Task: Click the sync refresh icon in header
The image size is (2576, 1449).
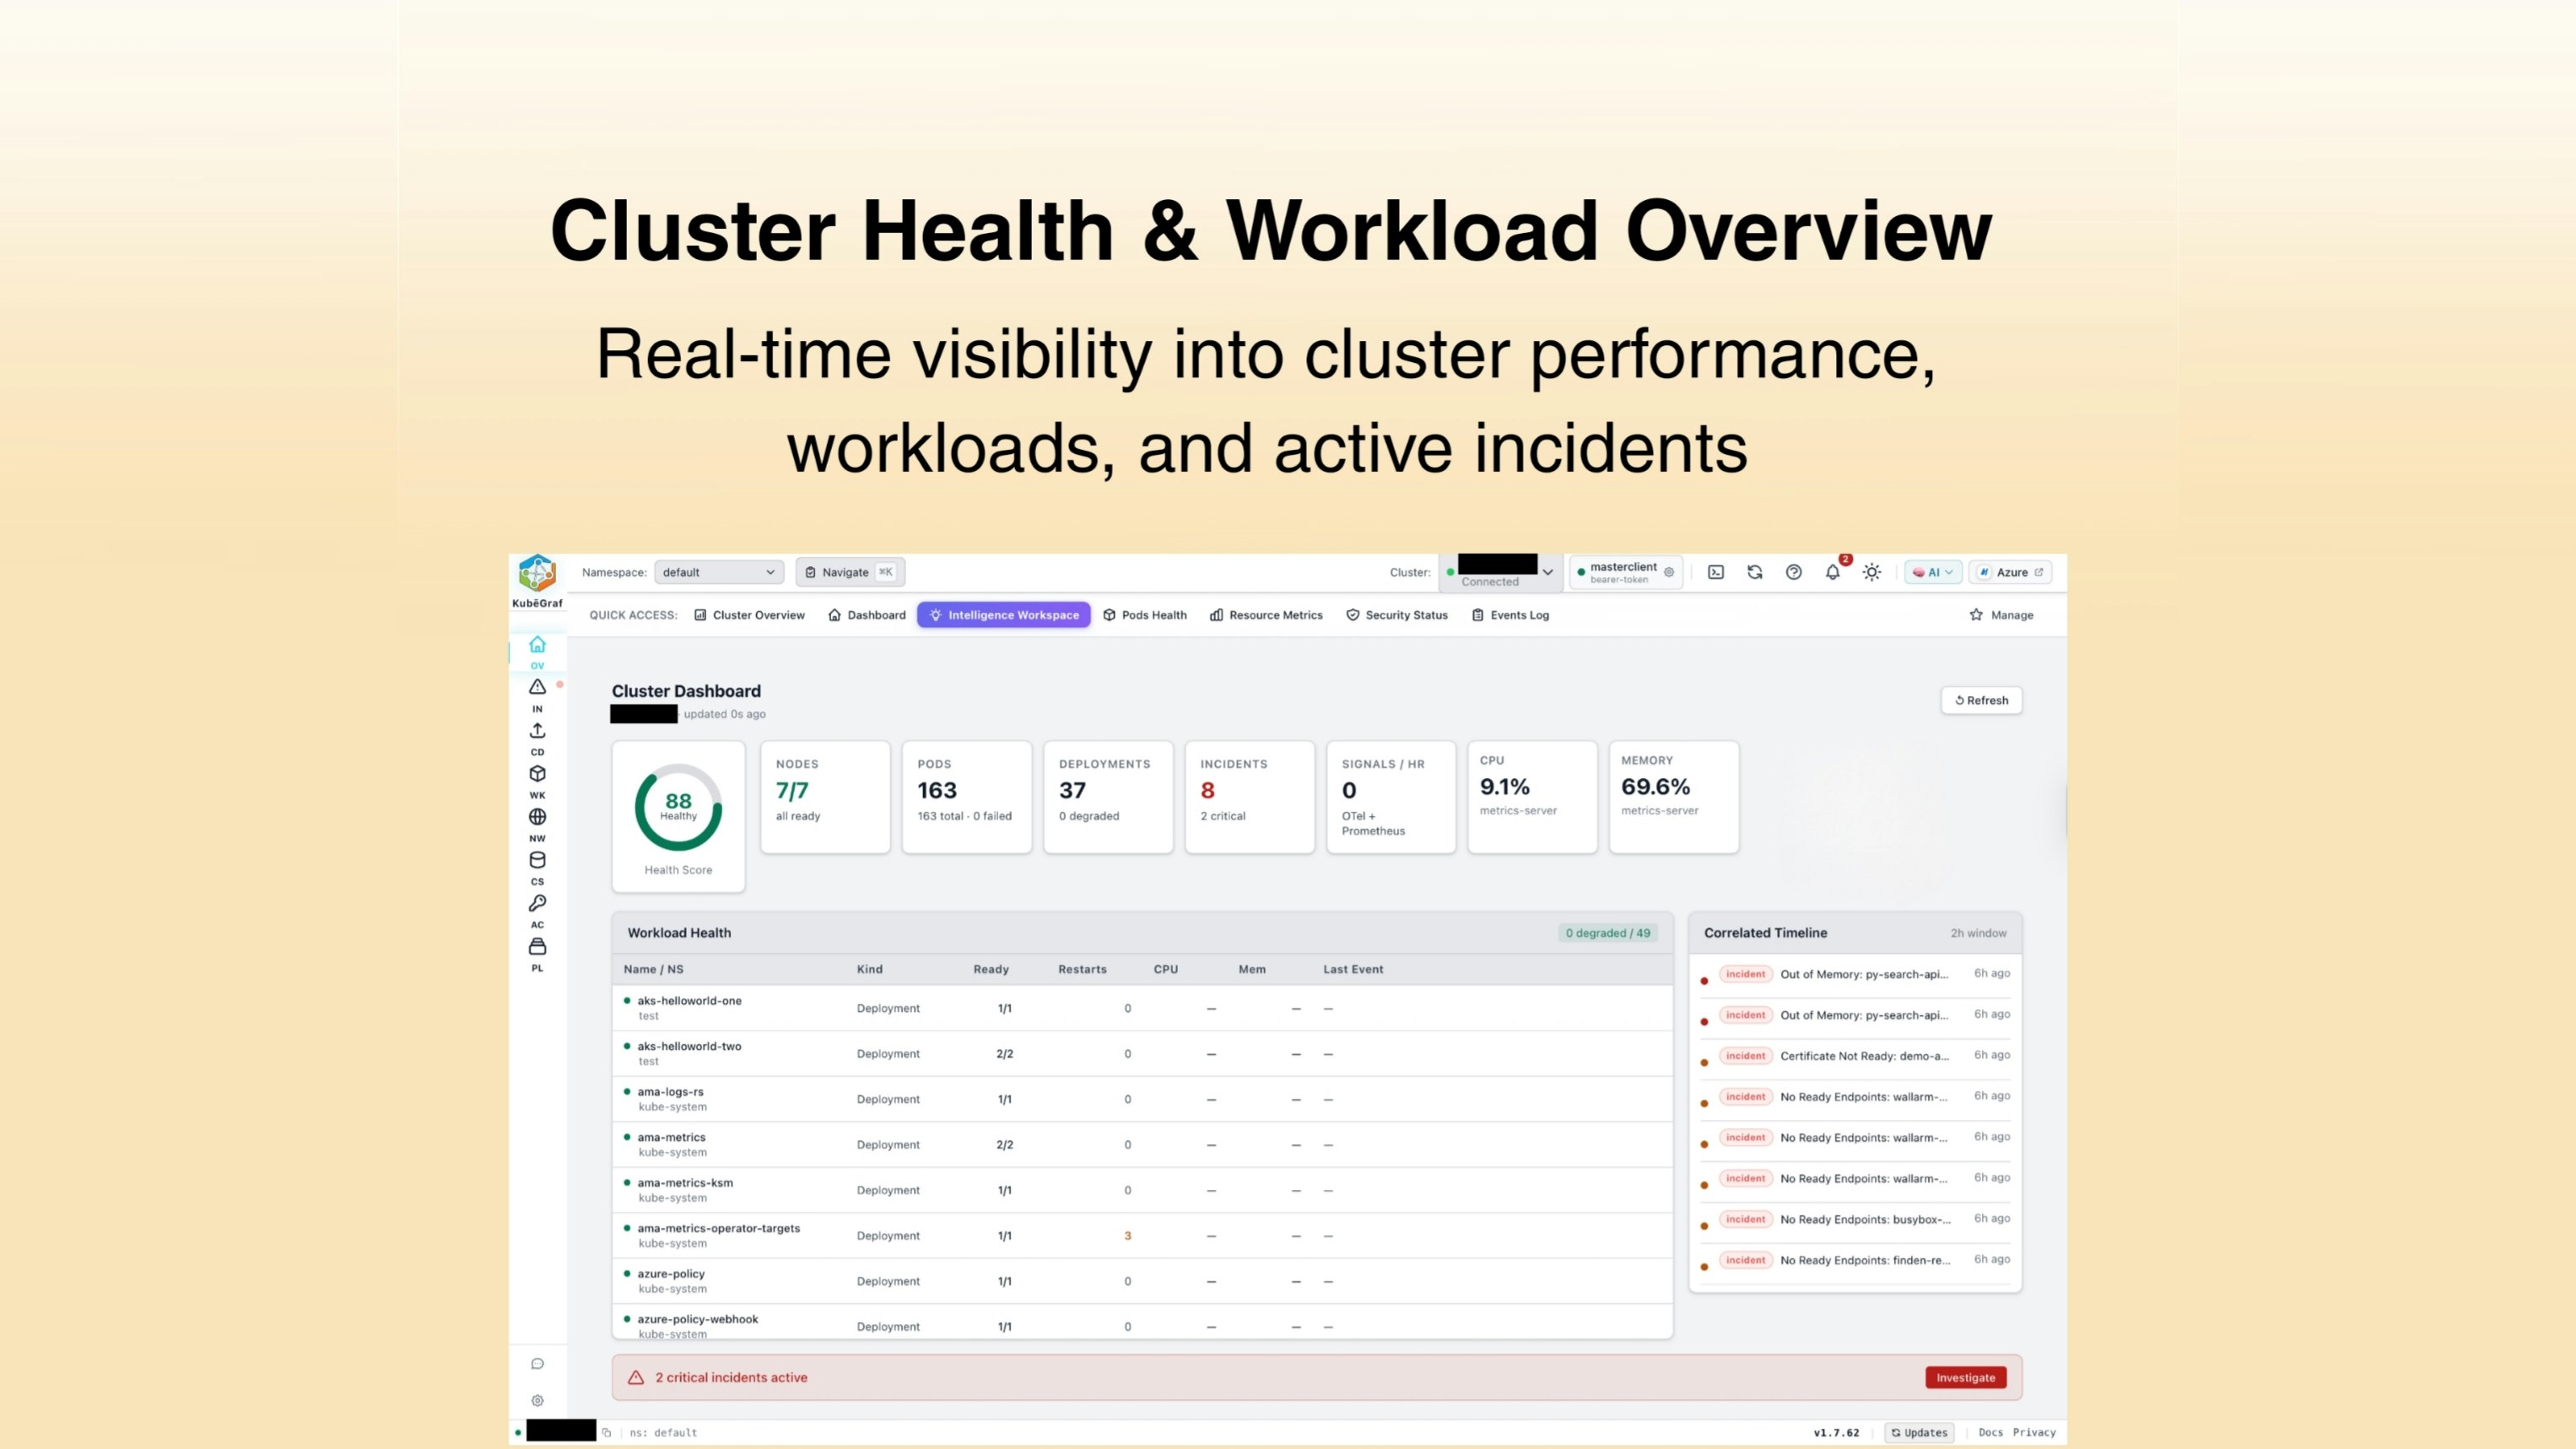Action: point(1754,572)
